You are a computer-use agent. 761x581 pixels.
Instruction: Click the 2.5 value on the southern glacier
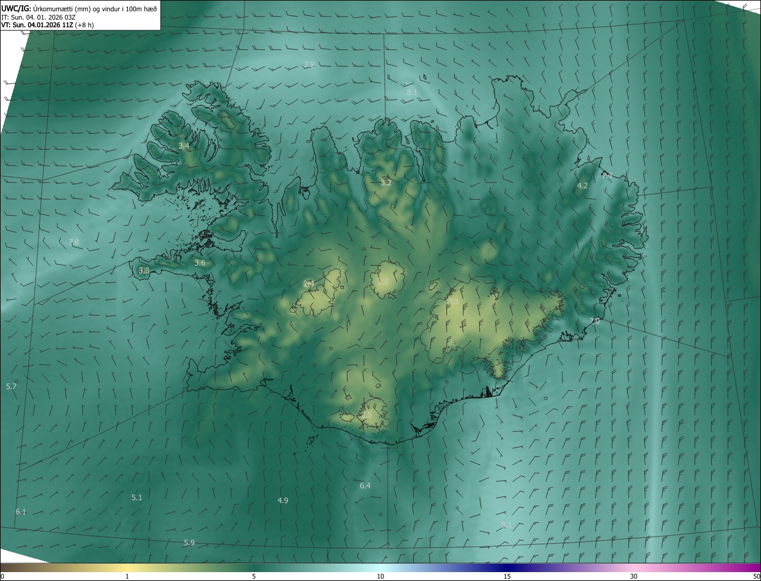click(366, 415)
